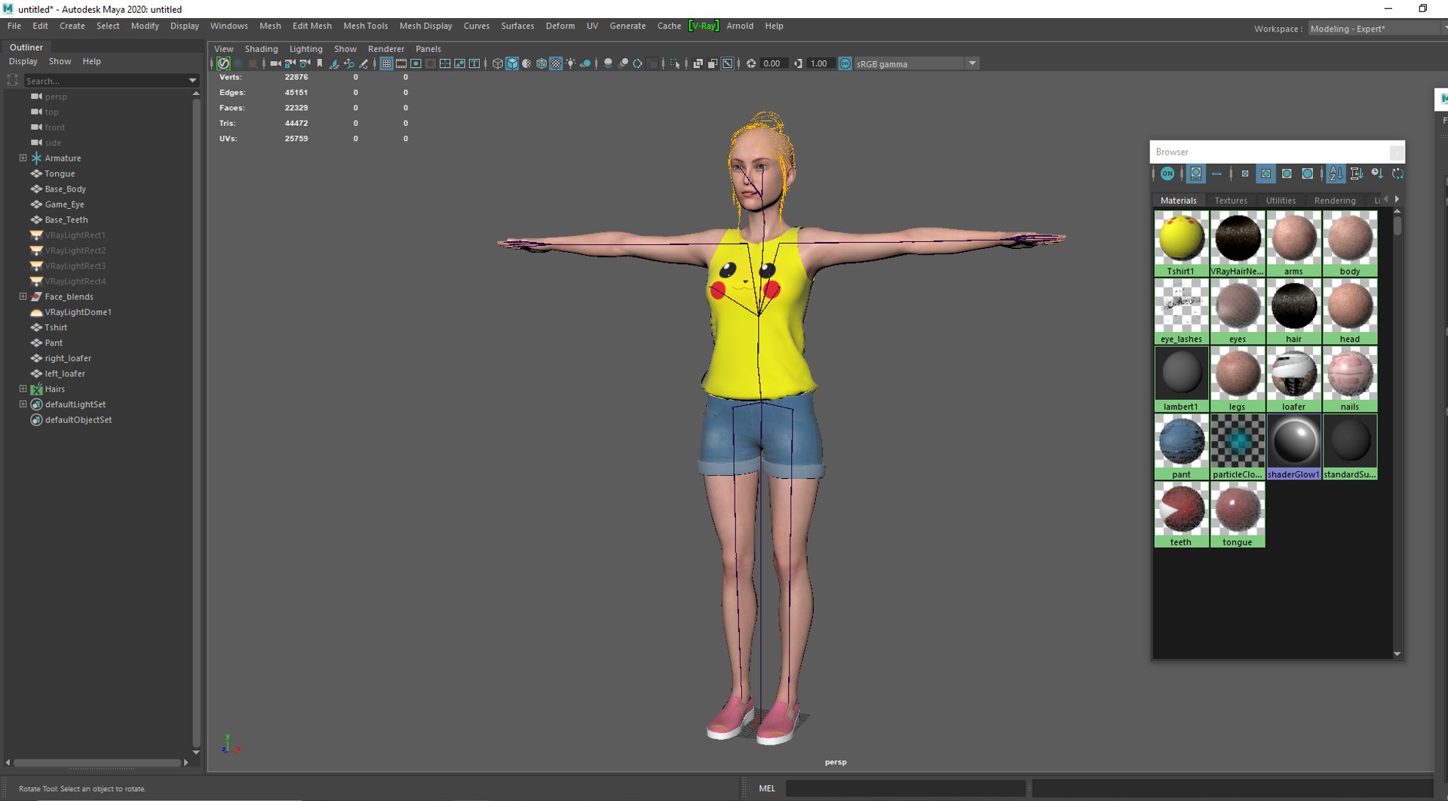Open the viewport Shading menu
Screen dimensions: 1448x801
(261, 49)
